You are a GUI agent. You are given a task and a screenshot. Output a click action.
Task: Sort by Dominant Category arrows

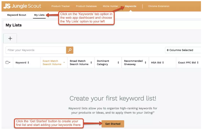pyautogui.click(x=118, y=63)
